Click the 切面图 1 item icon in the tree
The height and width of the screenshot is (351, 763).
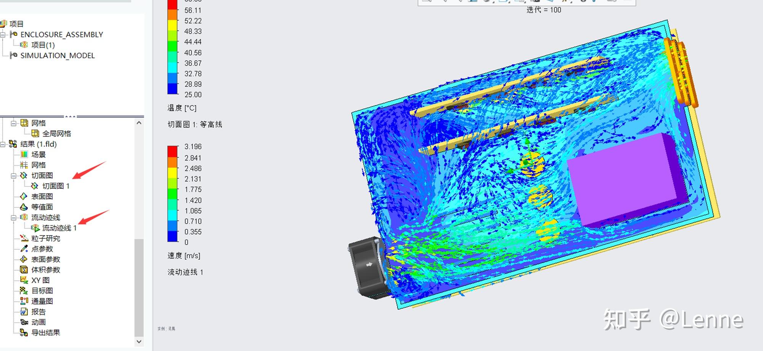click(x=35, y=186)
